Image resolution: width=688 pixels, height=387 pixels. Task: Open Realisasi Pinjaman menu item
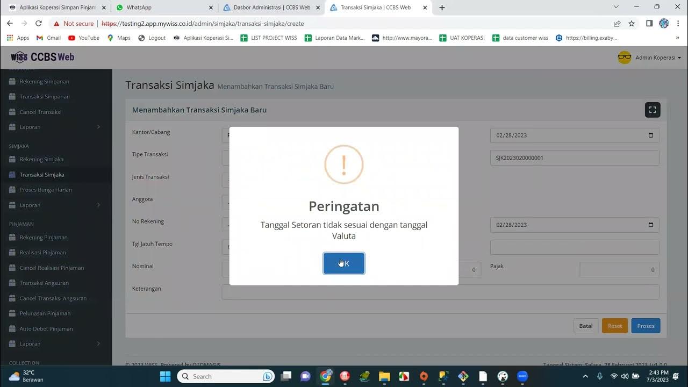click(x=43, y=253)
